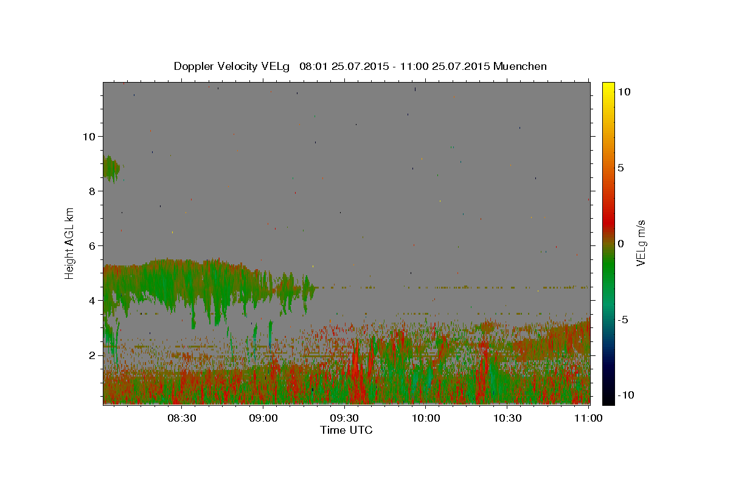Click the colorbar tick label '0'
Screen dimensions: 730x486
click(620, 244)
